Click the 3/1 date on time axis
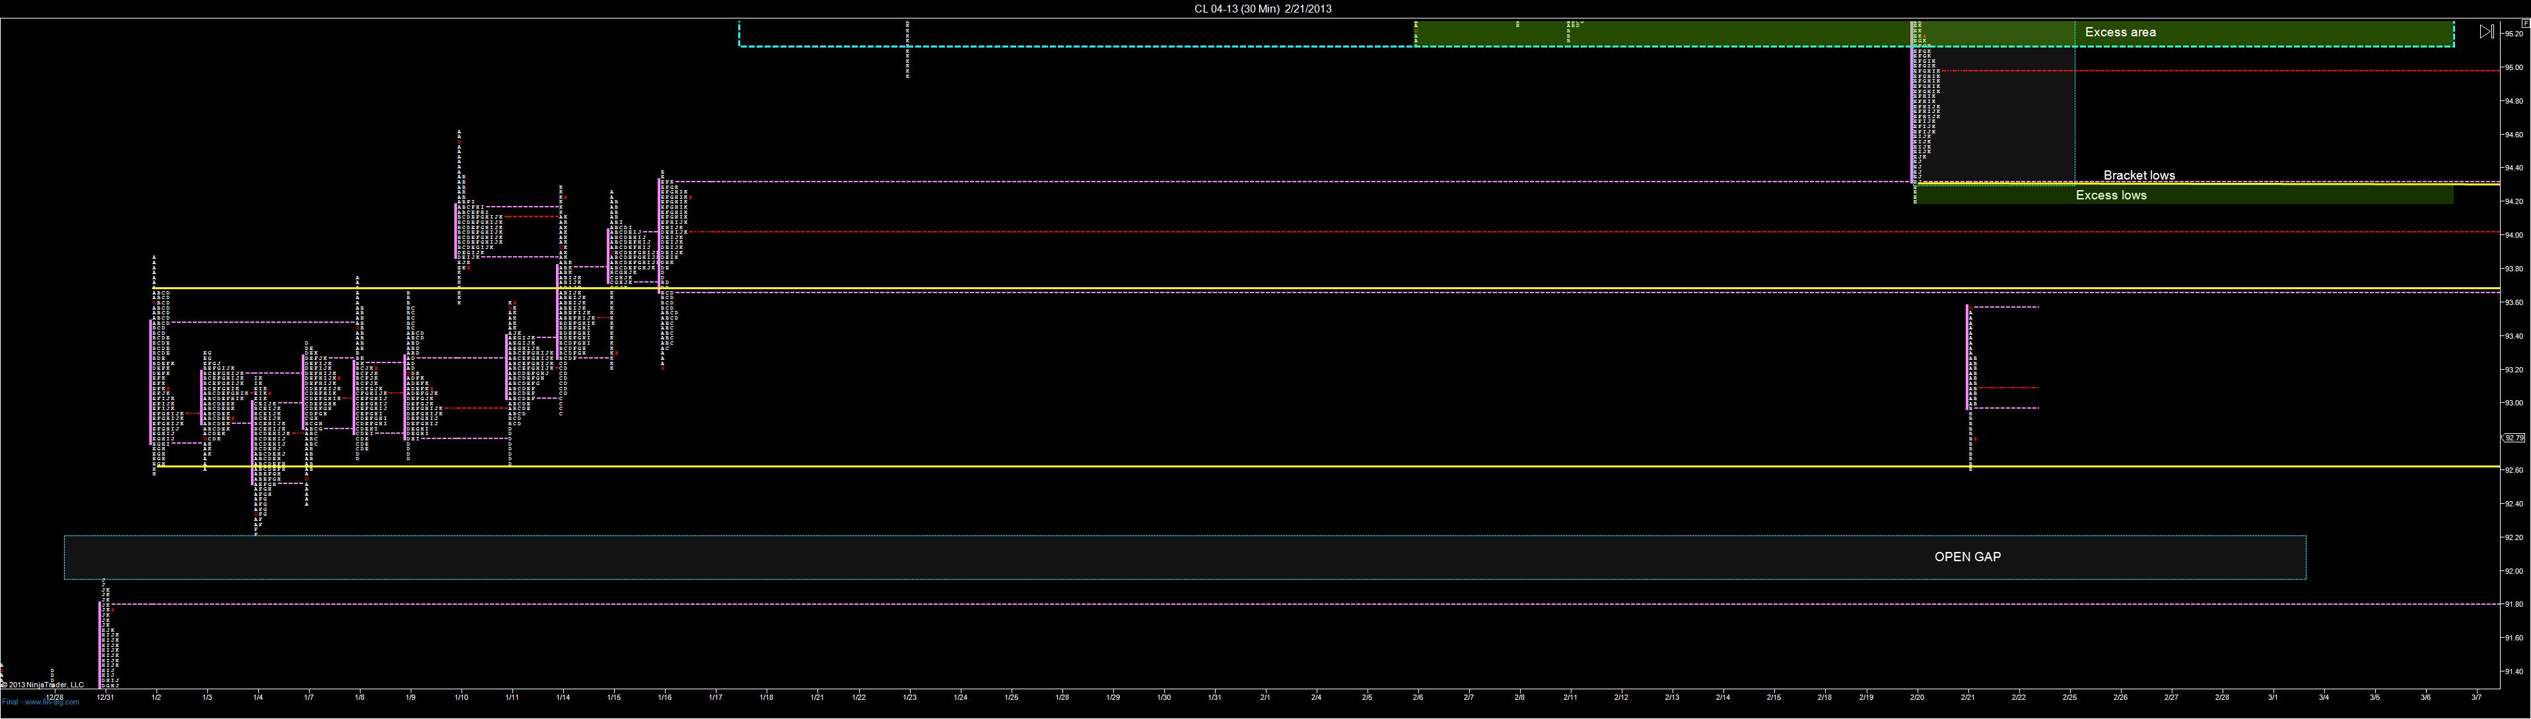 pyautogui.click(x=2273, y=697)
